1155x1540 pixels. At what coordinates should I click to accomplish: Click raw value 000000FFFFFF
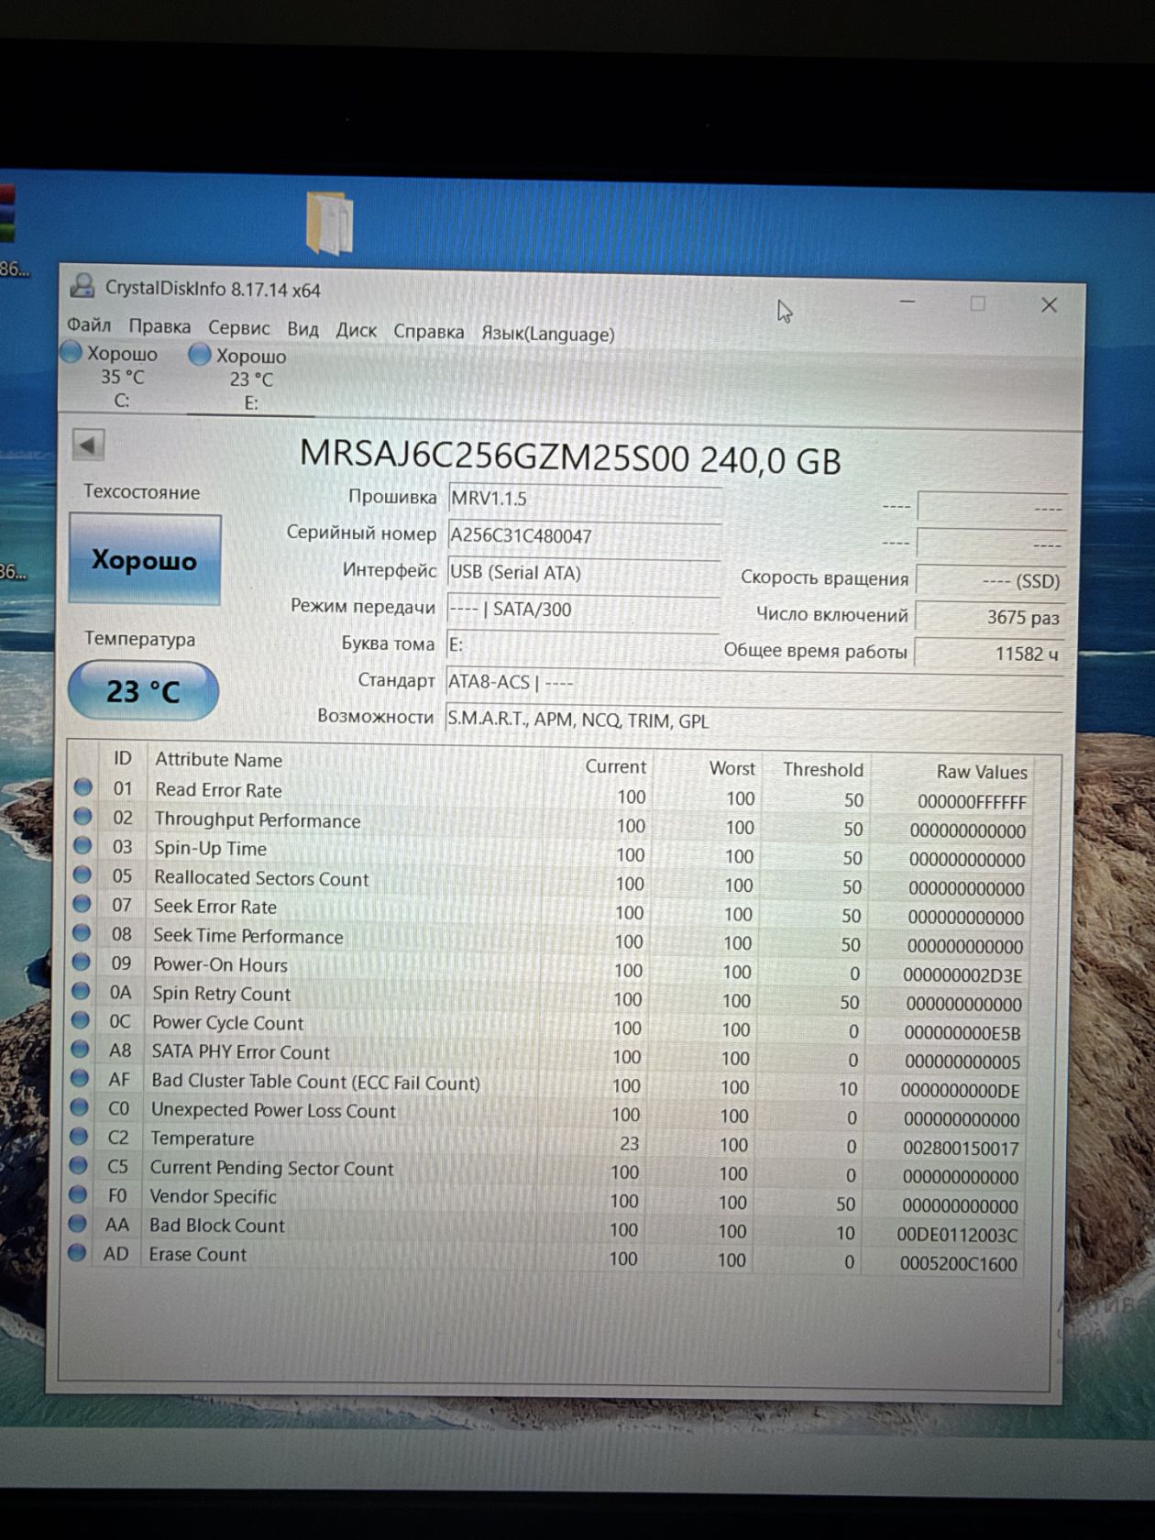click(972, 801)
